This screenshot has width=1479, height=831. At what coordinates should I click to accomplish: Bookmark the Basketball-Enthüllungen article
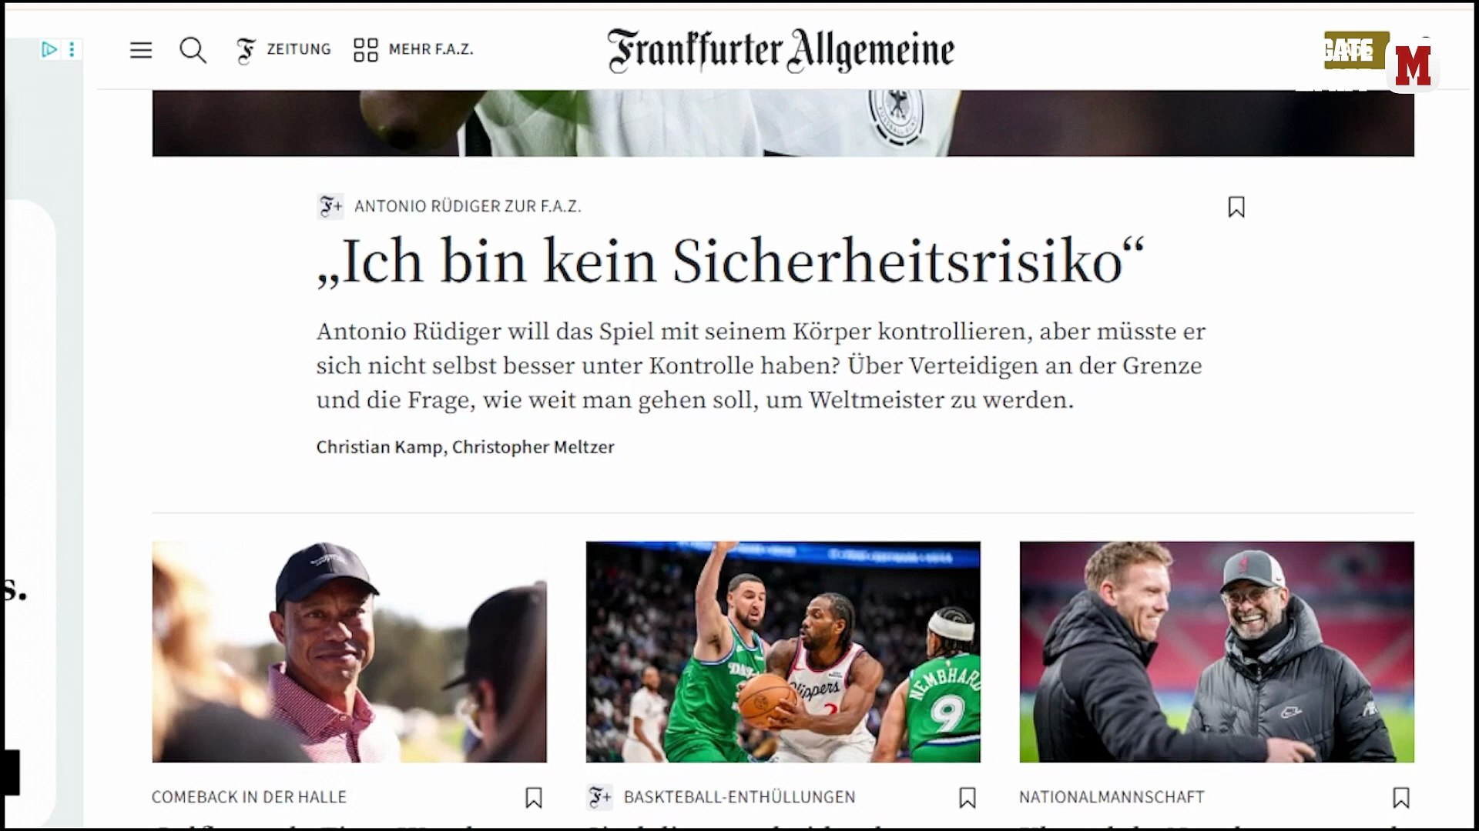(x=968, y=798)
